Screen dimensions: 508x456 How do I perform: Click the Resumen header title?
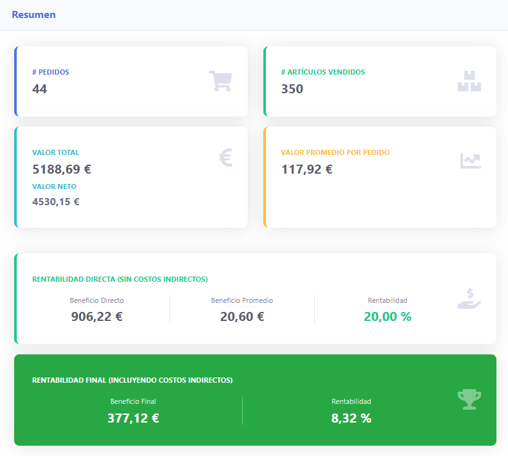[33, 15]
